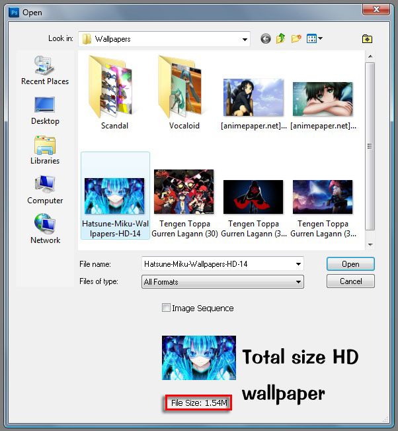Click the file list scrollbar down arrow
The image size is (398, 431).
click(x=370, y=244)
